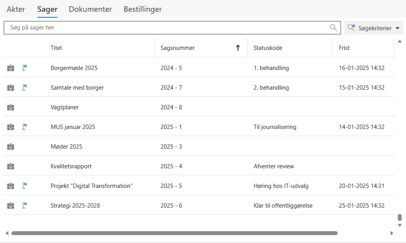406x243 pixels.
Task: Click the green flag for MUS januar 2025
Action: (24, 127)
